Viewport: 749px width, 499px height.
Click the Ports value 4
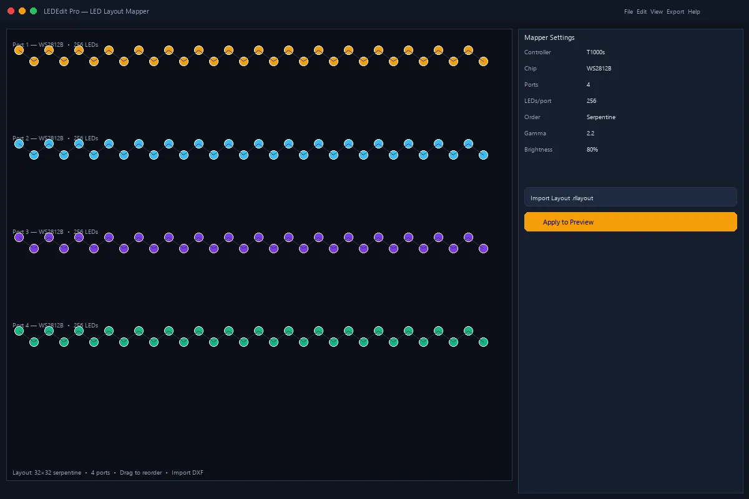coord(589,85)
